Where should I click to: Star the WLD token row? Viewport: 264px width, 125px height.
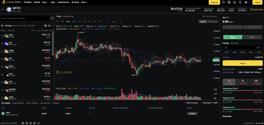coord(2,75)
